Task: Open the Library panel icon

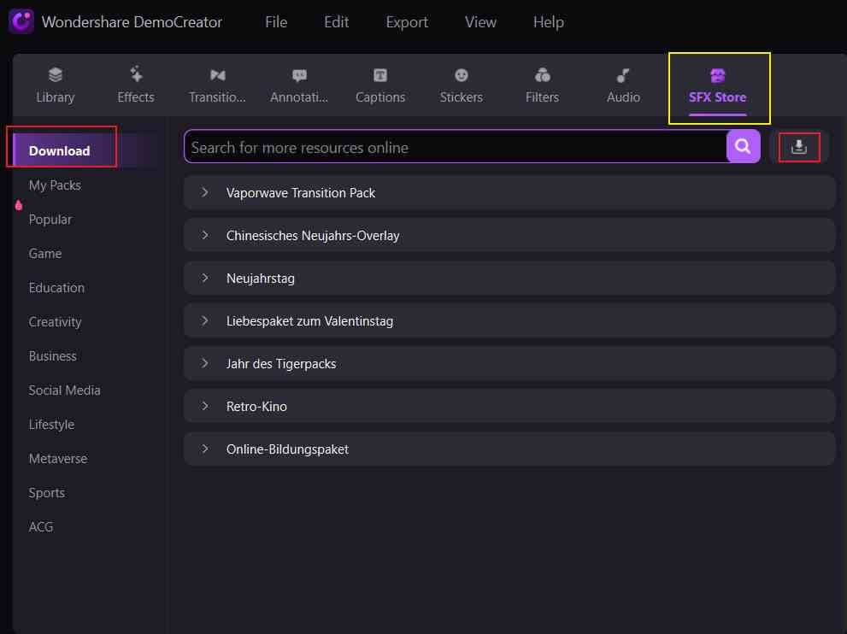Action: (x=55, y=74)
